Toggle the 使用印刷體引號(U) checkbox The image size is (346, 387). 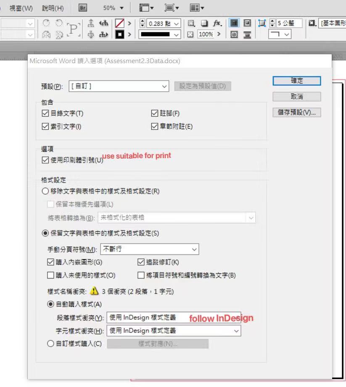pos(45,160)
